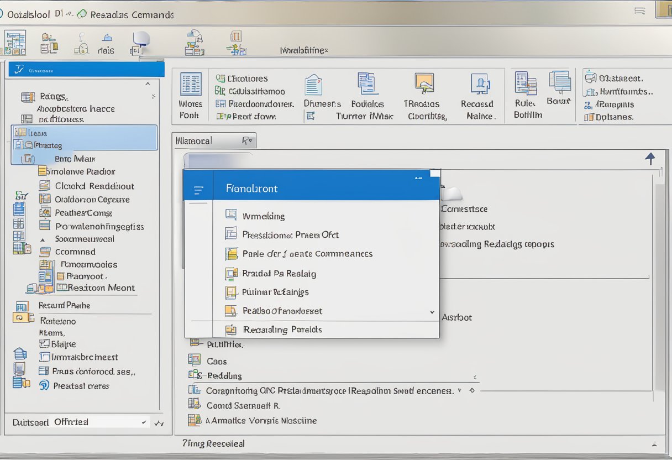The image size is (672, 460).
Task: Toggle the Pulinar Pefaiings checkbox
Action: [231, 292]
